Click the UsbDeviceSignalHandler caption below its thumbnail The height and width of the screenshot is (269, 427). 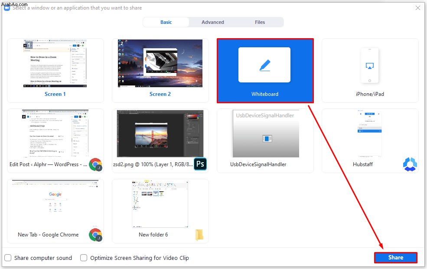tap(258, 164)
